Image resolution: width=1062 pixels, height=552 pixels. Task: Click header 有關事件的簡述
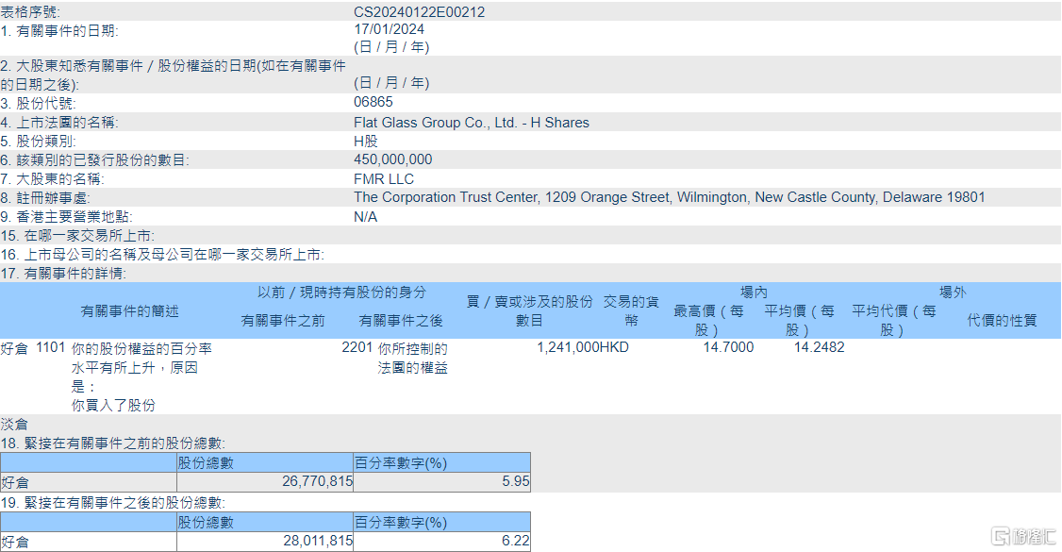(x=129, y=310)
